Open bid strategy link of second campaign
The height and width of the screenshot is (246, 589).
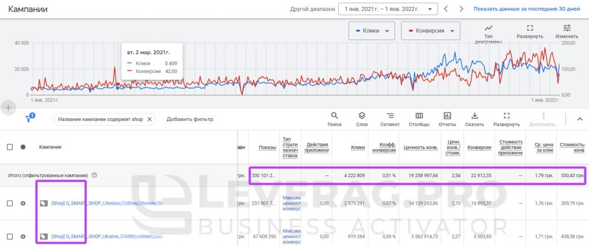point(291,236)
